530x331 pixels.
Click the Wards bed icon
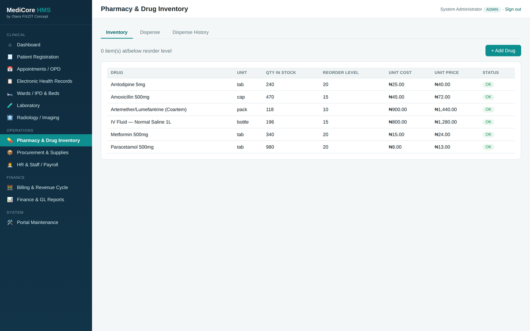(x=10, y=93)
